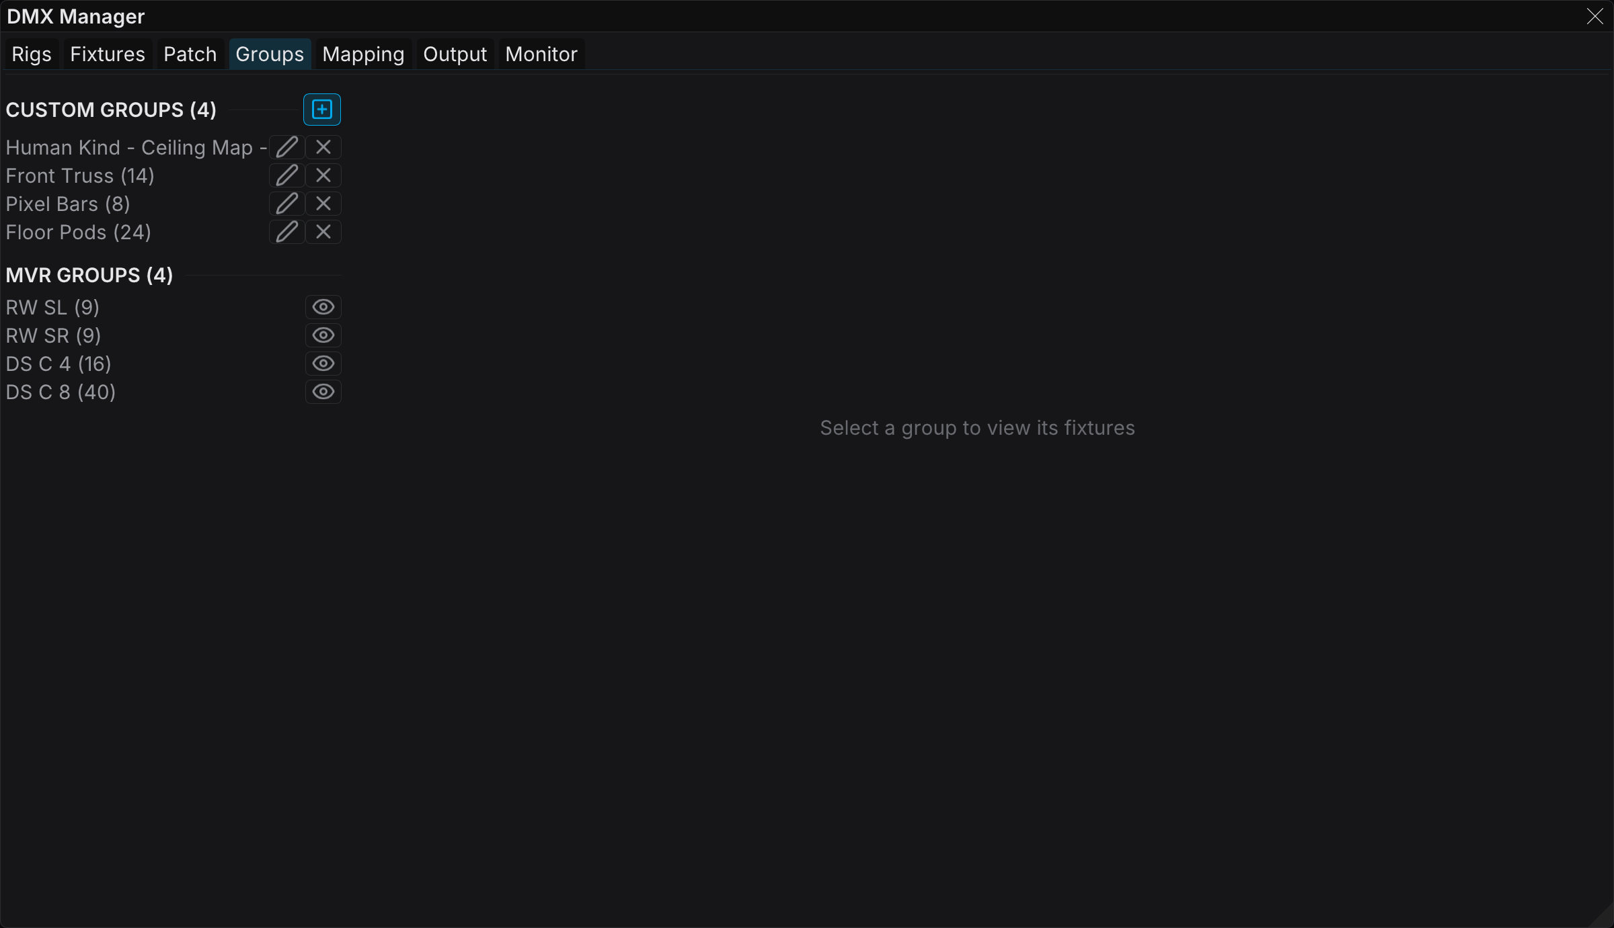The image size is (1614, 928).
Task: Toggle visibility of DS C 8 group
Action: pos(323,392)
